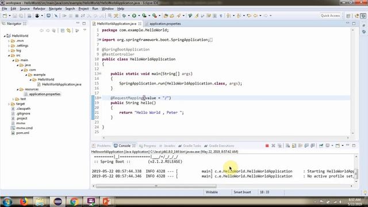Click the Run External Tools icon
The width and height of the screenshot is (368, 207).
(x=155, y=16)
